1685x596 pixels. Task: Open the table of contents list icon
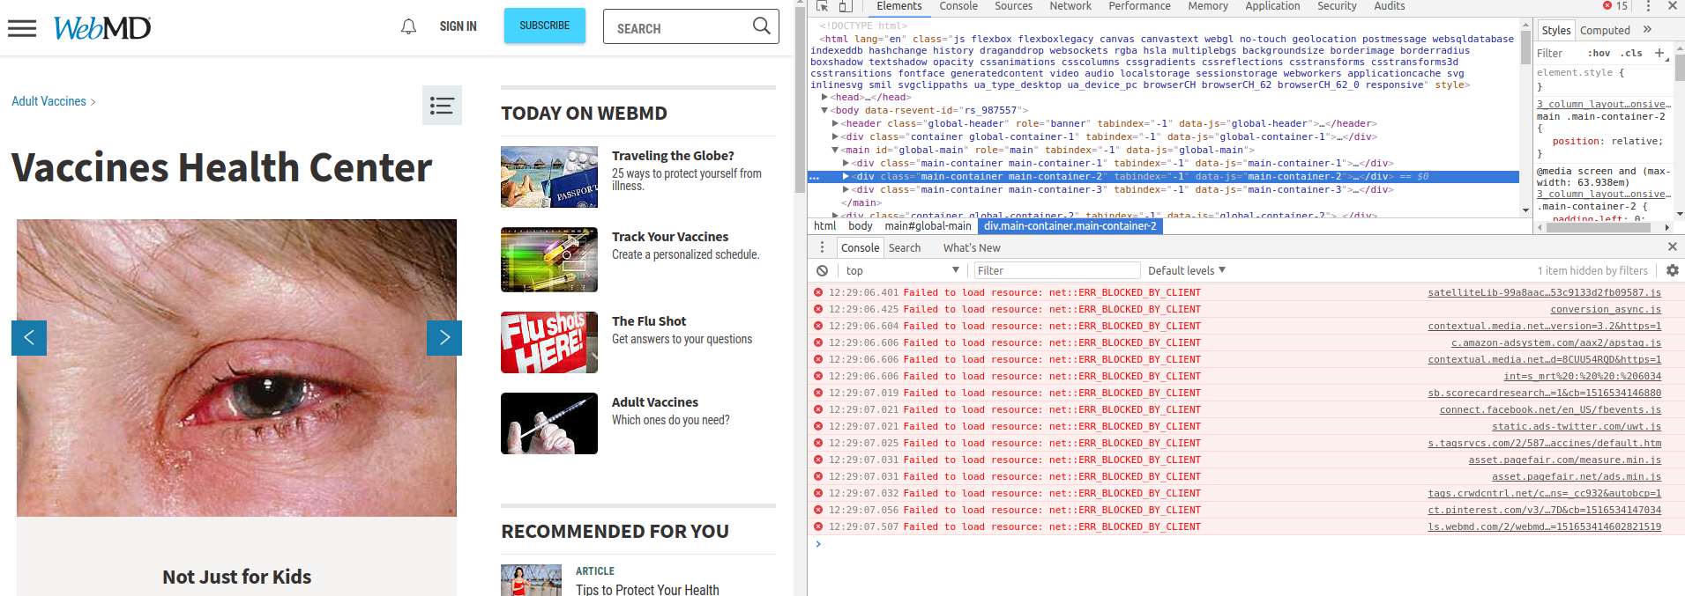[442, 106]
